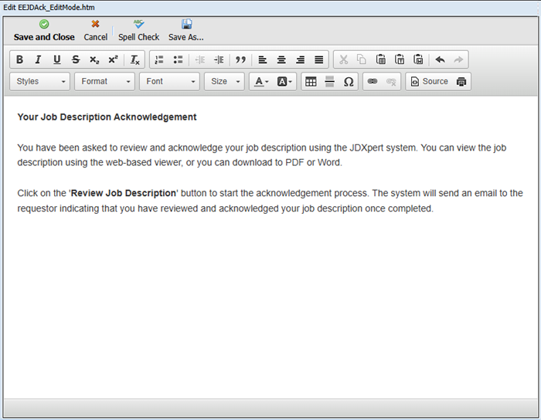This screenshot has width=541, height=420.
Task: Apply block quote formatting
Action: coord(240,59)
